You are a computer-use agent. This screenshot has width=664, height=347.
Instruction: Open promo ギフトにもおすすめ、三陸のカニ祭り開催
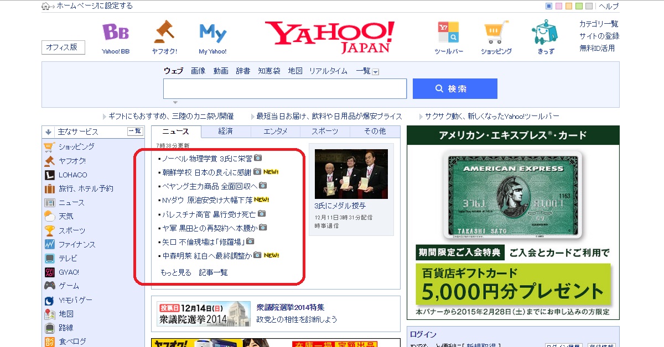click(171, 116)
